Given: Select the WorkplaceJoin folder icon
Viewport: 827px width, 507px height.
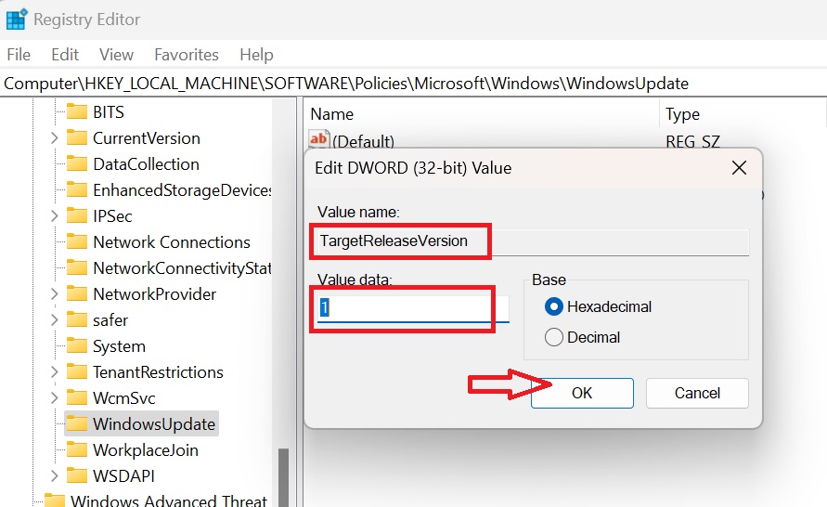Looking at the screenshot, I should click(77, 449).
